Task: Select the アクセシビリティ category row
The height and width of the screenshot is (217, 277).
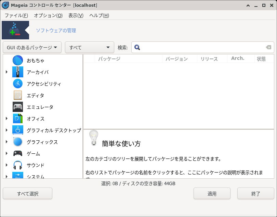Action: (x=43, y=84)
